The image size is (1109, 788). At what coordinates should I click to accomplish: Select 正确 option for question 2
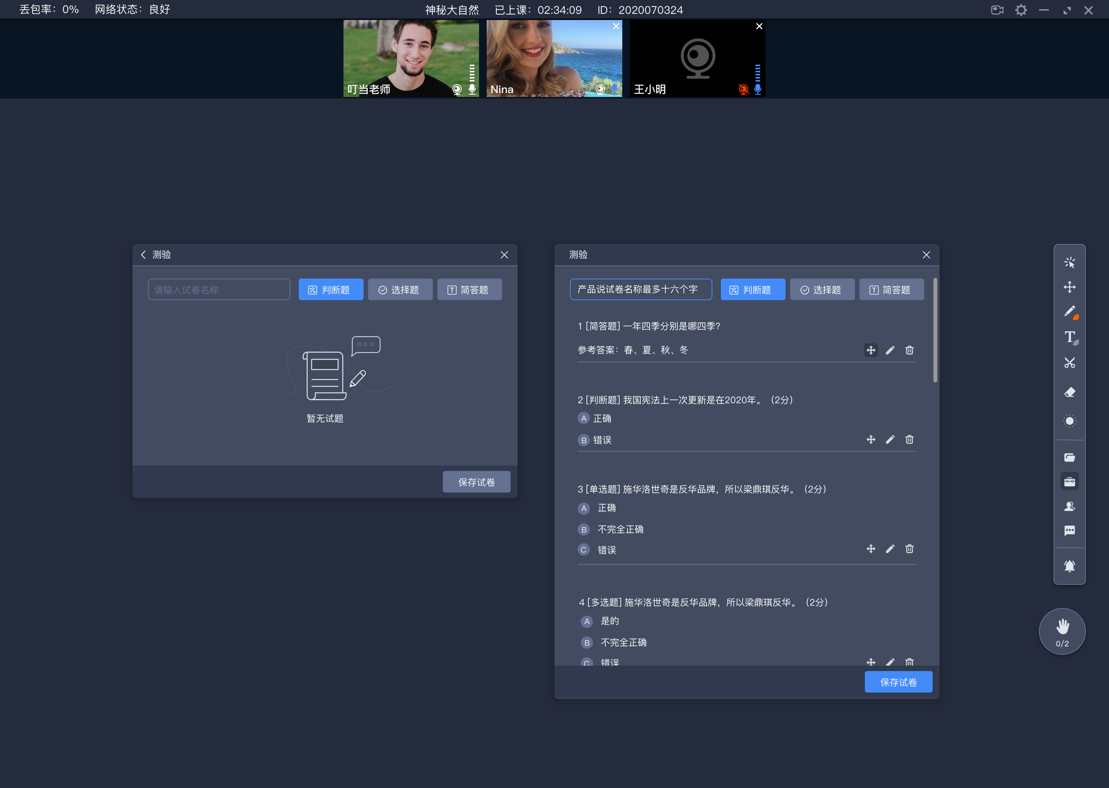point(583,418)
